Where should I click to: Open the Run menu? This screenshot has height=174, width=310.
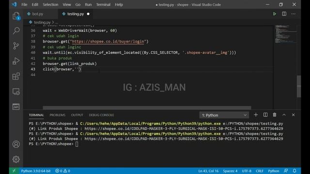(88, 4)
